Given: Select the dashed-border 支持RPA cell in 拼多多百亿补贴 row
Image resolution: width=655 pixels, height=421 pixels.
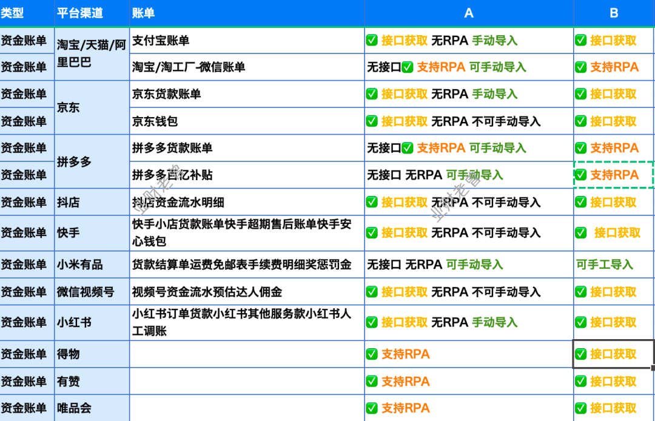Looking at the screenshot, I should tap(614, 175).
